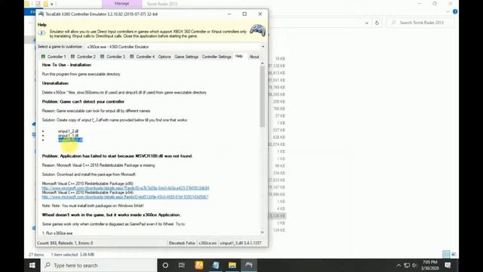This screenshot has width=483, height=272.
Task: Switch to the Controller 4 tab
Action: pos(142,57)
